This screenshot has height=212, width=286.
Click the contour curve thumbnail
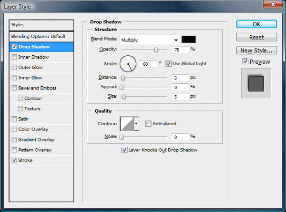127,124
